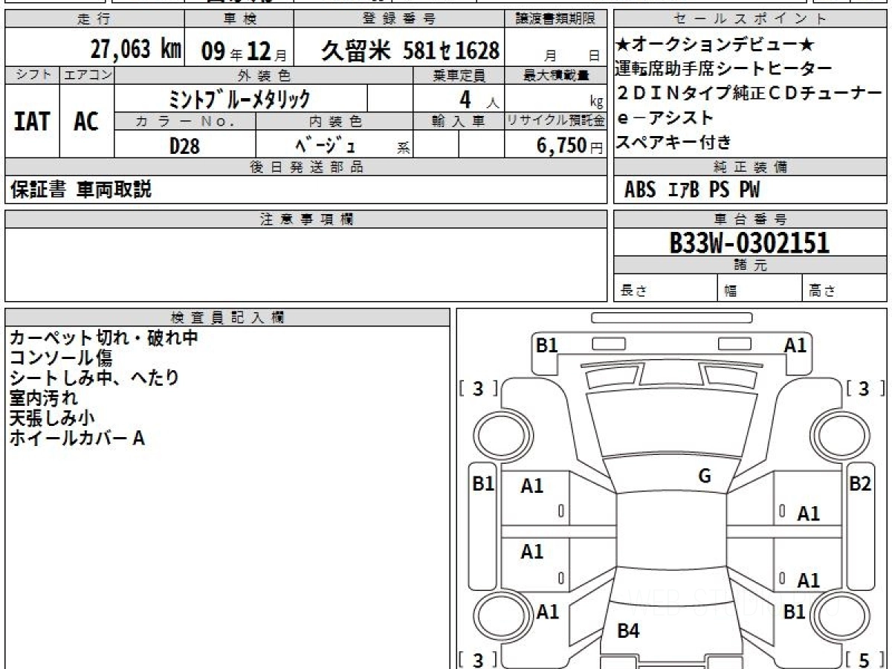Click the カラーNo. header
Viewport: 892px width, 669px height.
click(185, 121)
